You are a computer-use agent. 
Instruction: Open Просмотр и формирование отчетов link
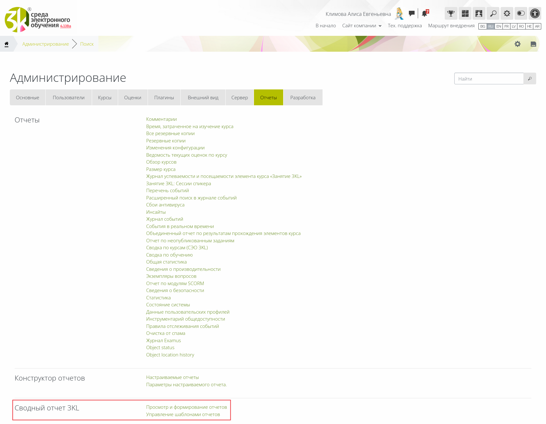pyautogui.click(x=186, y=407)
